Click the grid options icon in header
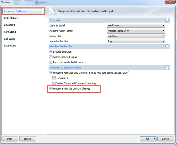Image resolution: width=177 pixels, height=145 pixels. coord(52,11)
